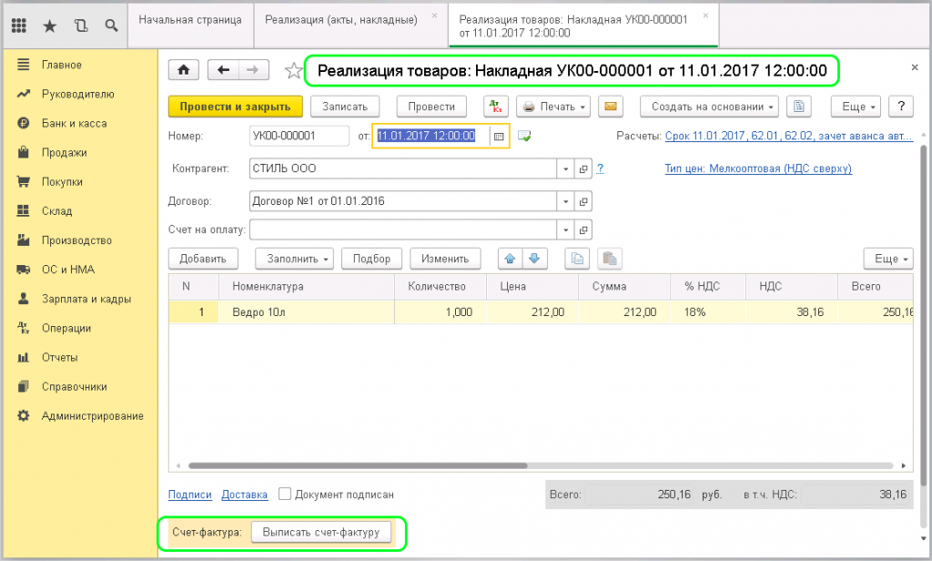Add document to favorites with star
This screenshot has width=932, height=561.
292,71
